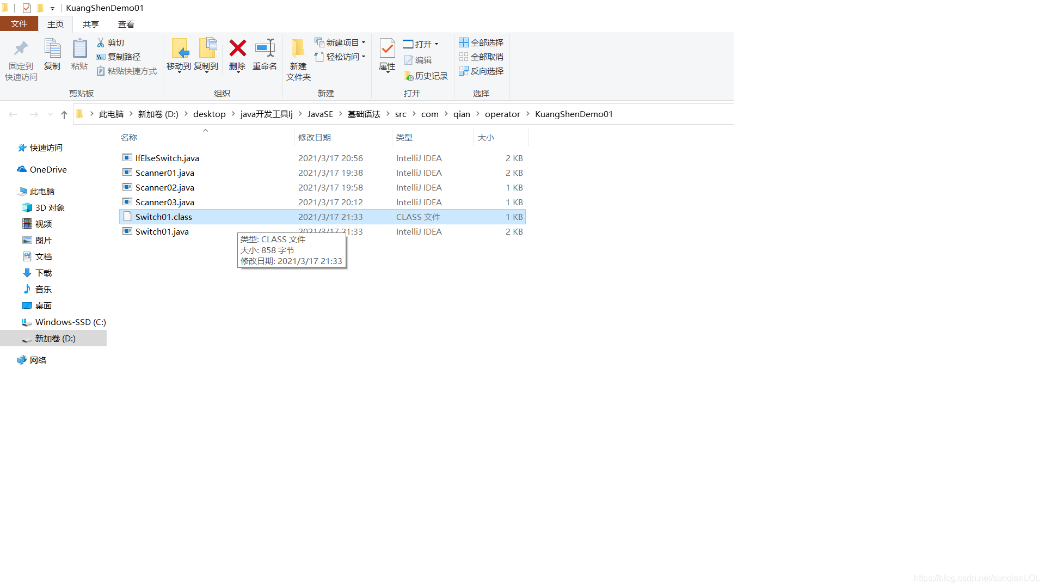Switch to the Home ribbon tab
Image resolution: width=1045 pixels, height=588 pixels.
click(x=56, y=24)
